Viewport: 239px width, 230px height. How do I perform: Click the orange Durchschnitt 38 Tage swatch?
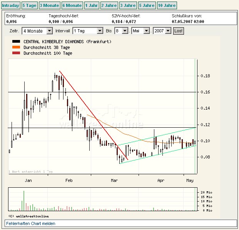click(x=16, y=47)
